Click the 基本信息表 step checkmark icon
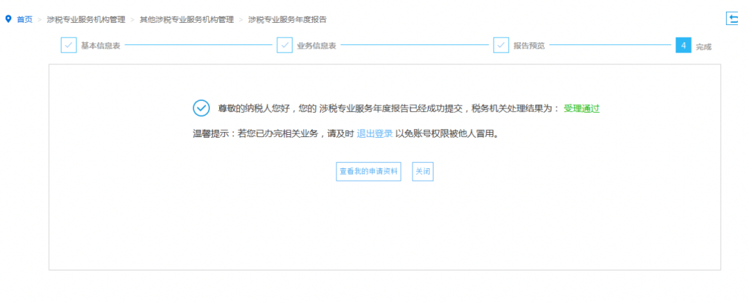Screen dimensions: 749x303 coord(68,46)
